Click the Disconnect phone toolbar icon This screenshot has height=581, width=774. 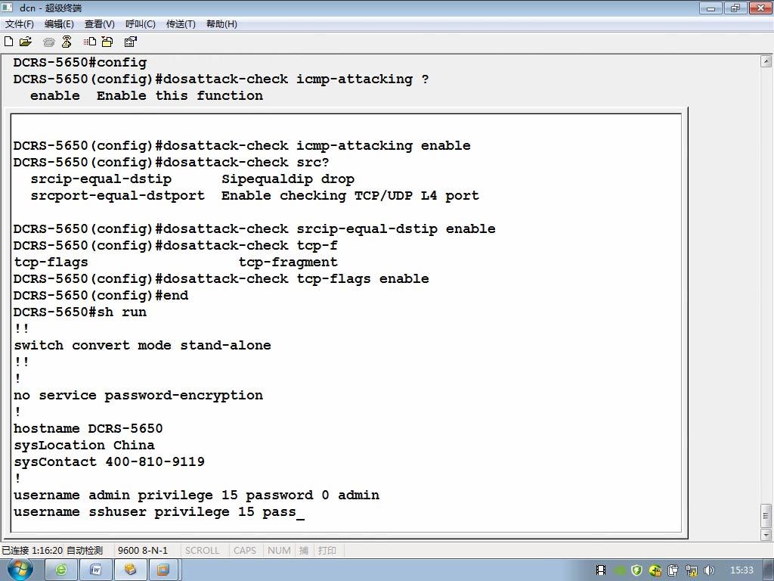click(x=67, y=42)
